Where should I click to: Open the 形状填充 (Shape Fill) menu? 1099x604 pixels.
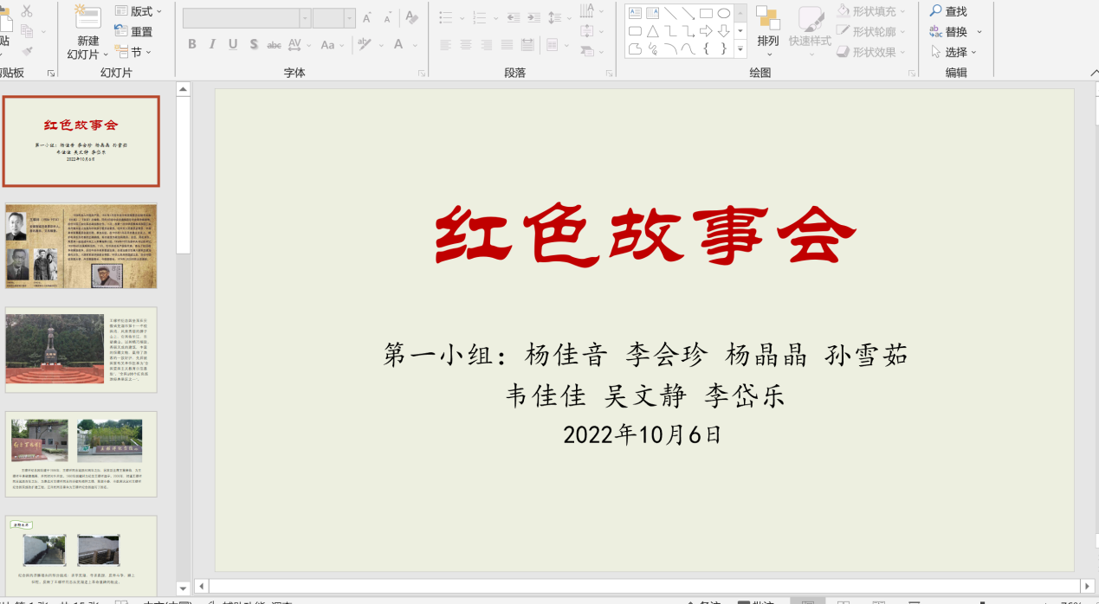pos(873,11)
